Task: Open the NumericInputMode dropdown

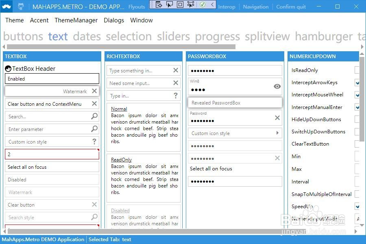Action: pyautogui.click(x=357, y=219)
